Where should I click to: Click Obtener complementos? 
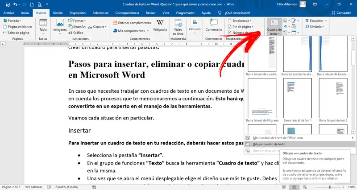[132, 23]
